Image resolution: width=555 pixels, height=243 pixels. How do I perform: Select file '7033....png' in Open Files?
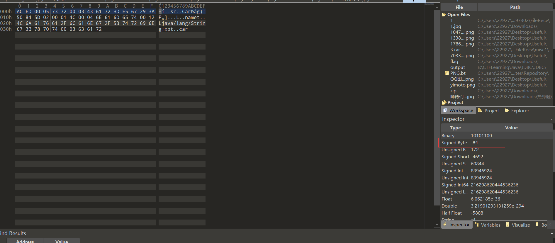click(462, 56)
